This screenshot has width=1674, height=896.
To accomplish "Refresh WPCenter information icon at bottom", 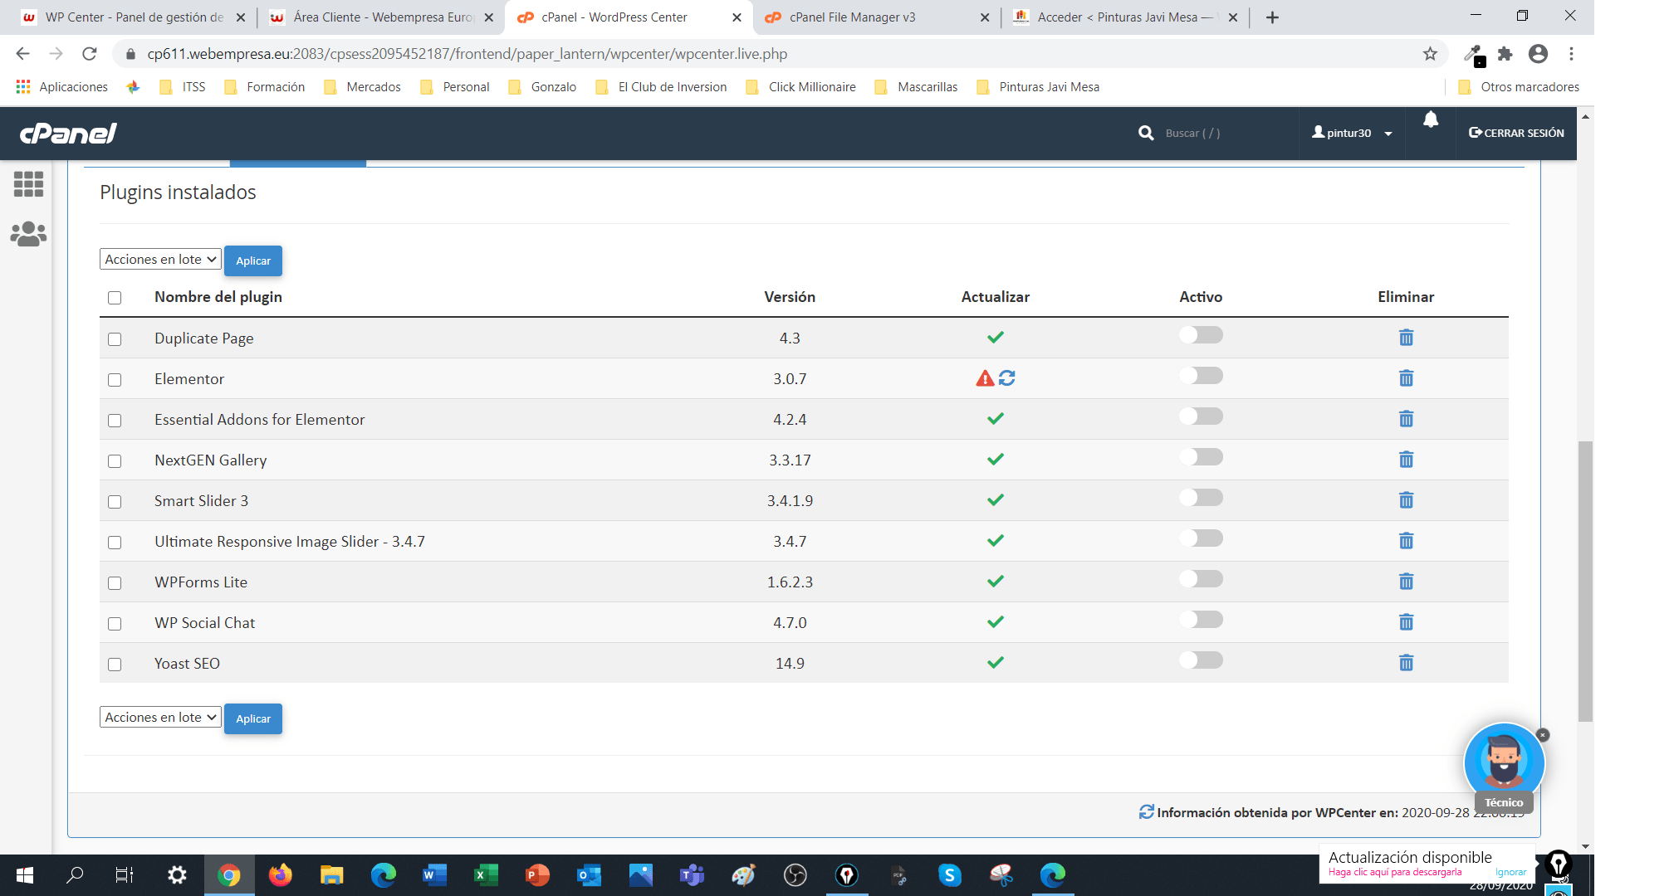I will pyautogui.click(x=1146, y=812).
